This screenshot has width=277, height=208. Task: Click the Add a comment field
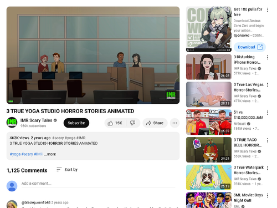tap(98, 184)
